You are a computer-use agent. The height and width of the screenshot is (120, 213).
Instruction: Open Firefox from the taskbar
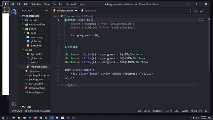click(x=35, y=118)
